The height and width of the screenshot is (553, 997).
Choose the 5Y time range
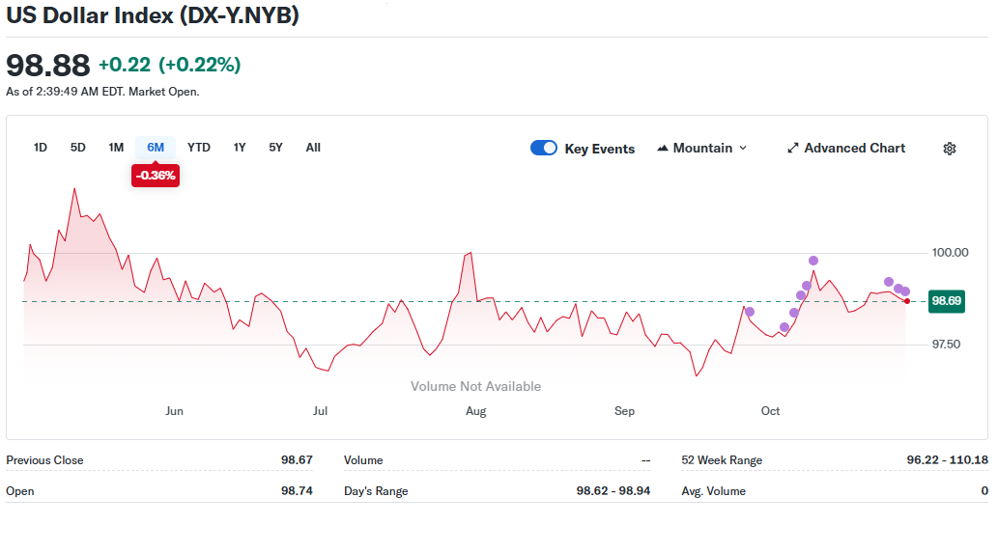tap(276, 148)
